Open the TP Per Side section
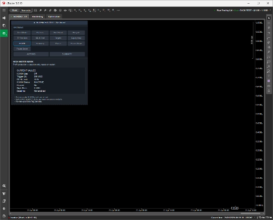 22,38
